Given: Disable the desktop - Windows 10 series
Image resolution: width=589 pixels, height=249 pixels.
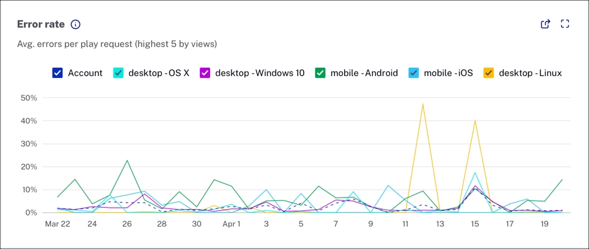Looking at the screenshot, I should [x=205, y=73].
